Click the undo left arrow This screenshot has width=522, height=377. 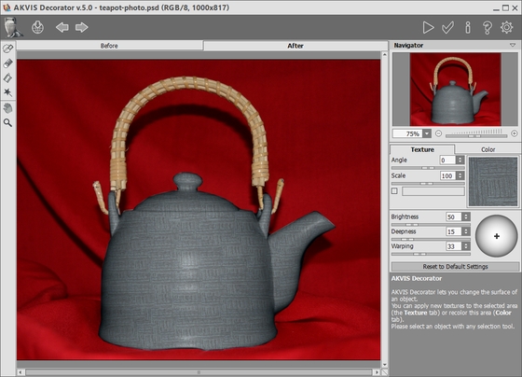(x=62, y=27)
